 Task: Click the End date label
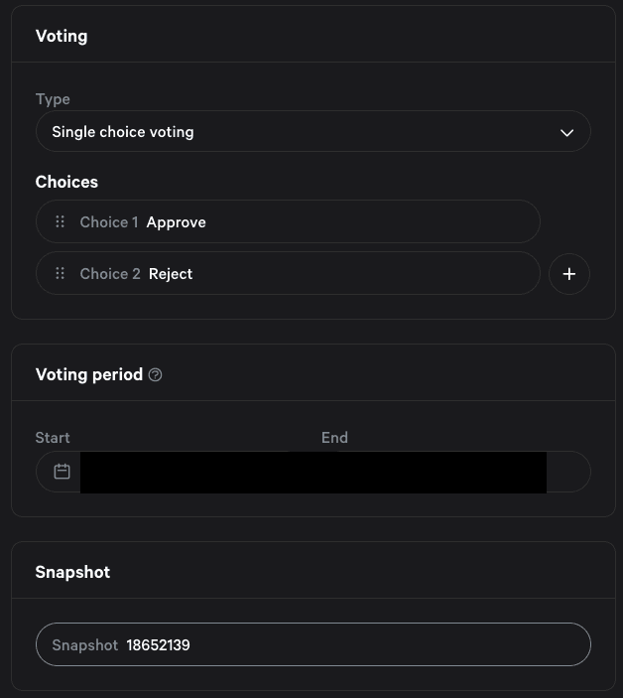pyautogui.click(x=334, y=438)
